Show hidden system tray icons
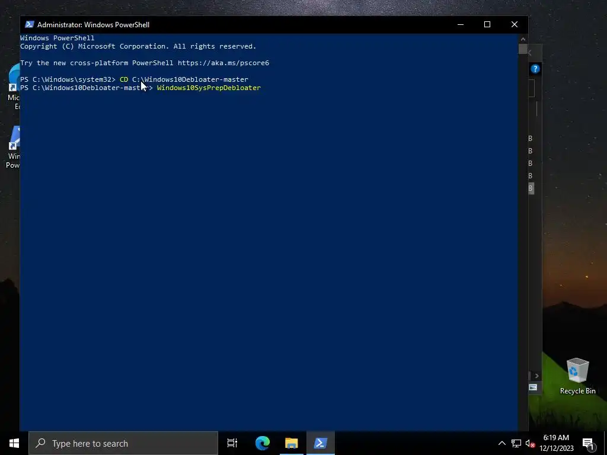 (501, 443)
